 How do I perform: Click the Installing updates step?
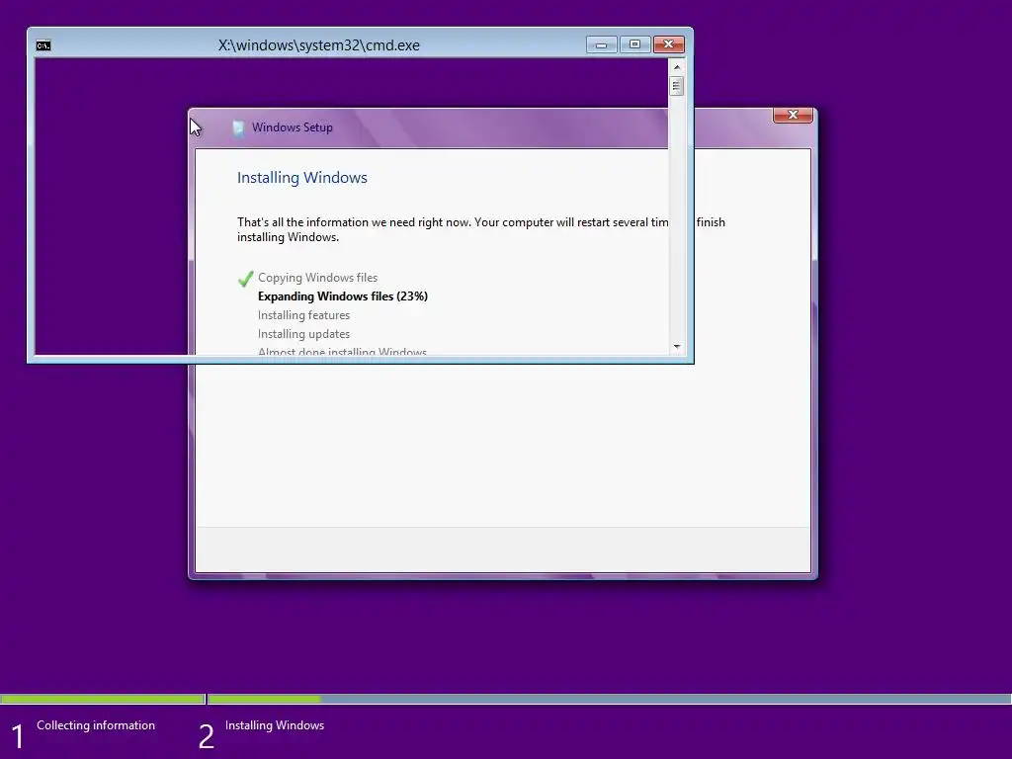304,334
